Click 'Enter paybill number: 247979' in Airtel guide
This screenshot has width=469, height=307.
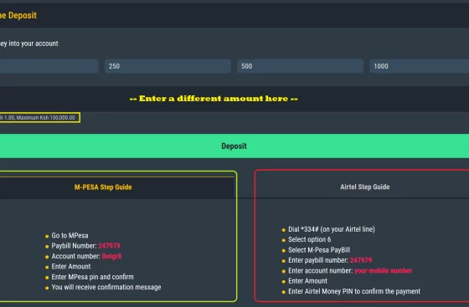point(330,260)
